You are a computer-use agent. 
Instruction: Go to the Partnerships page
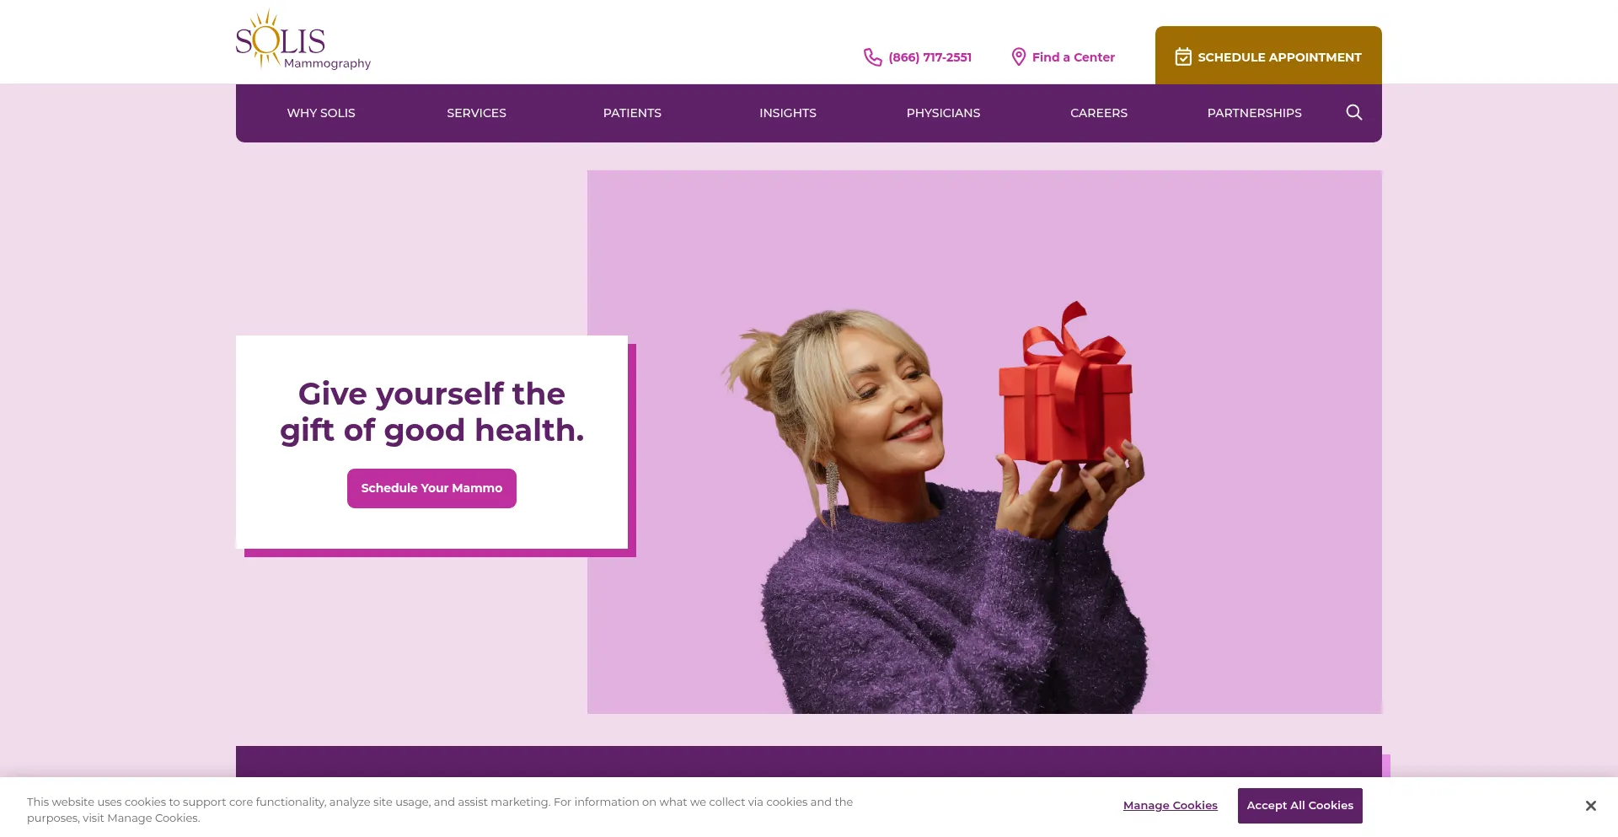(1254, 113)
